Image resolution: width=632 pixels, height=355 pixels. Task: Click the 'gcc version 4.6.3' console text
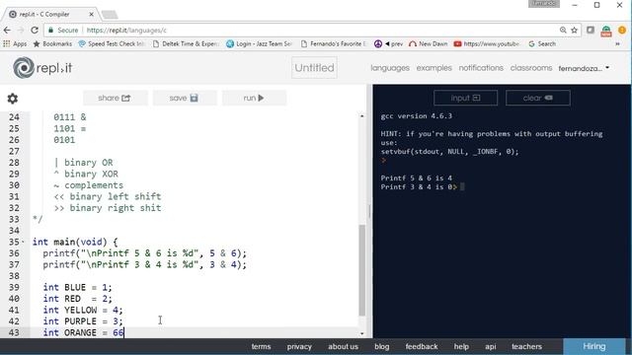point(417,116)
